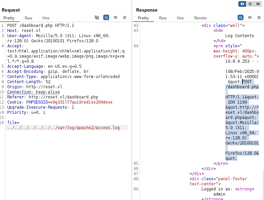Click the Connection: keep-alive header
264x200 pixels.
pos(33,92)
